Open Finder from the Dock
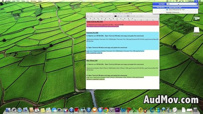Viewport: 203px width, 114px height. [x=8, y=110]
